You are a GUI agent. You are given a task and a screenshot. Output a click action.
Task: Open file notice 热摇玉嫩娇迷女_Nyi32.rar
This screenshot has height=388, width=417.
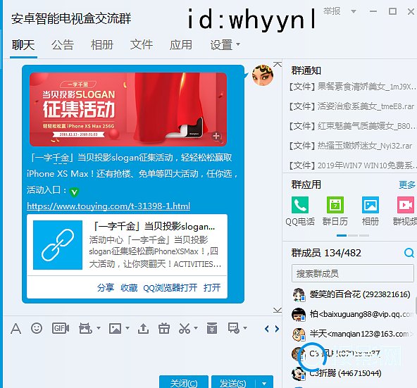pos(351,146)
